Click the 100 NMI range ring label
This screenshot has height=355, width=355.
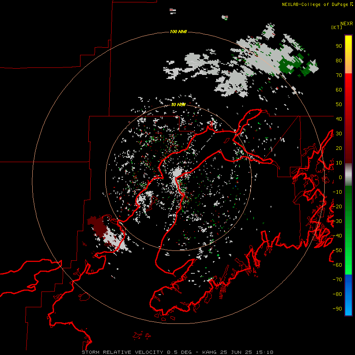[178, 32]
